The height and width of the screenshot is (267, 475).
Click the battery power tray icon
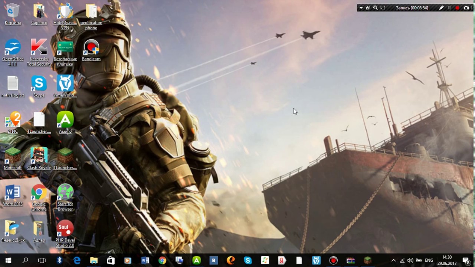[419, 260]
